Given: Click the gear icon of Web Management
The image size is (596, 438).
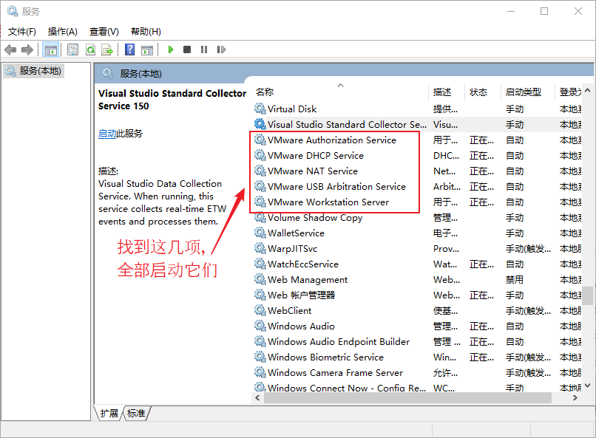Looking at the screenshot, I should [260, 280].
